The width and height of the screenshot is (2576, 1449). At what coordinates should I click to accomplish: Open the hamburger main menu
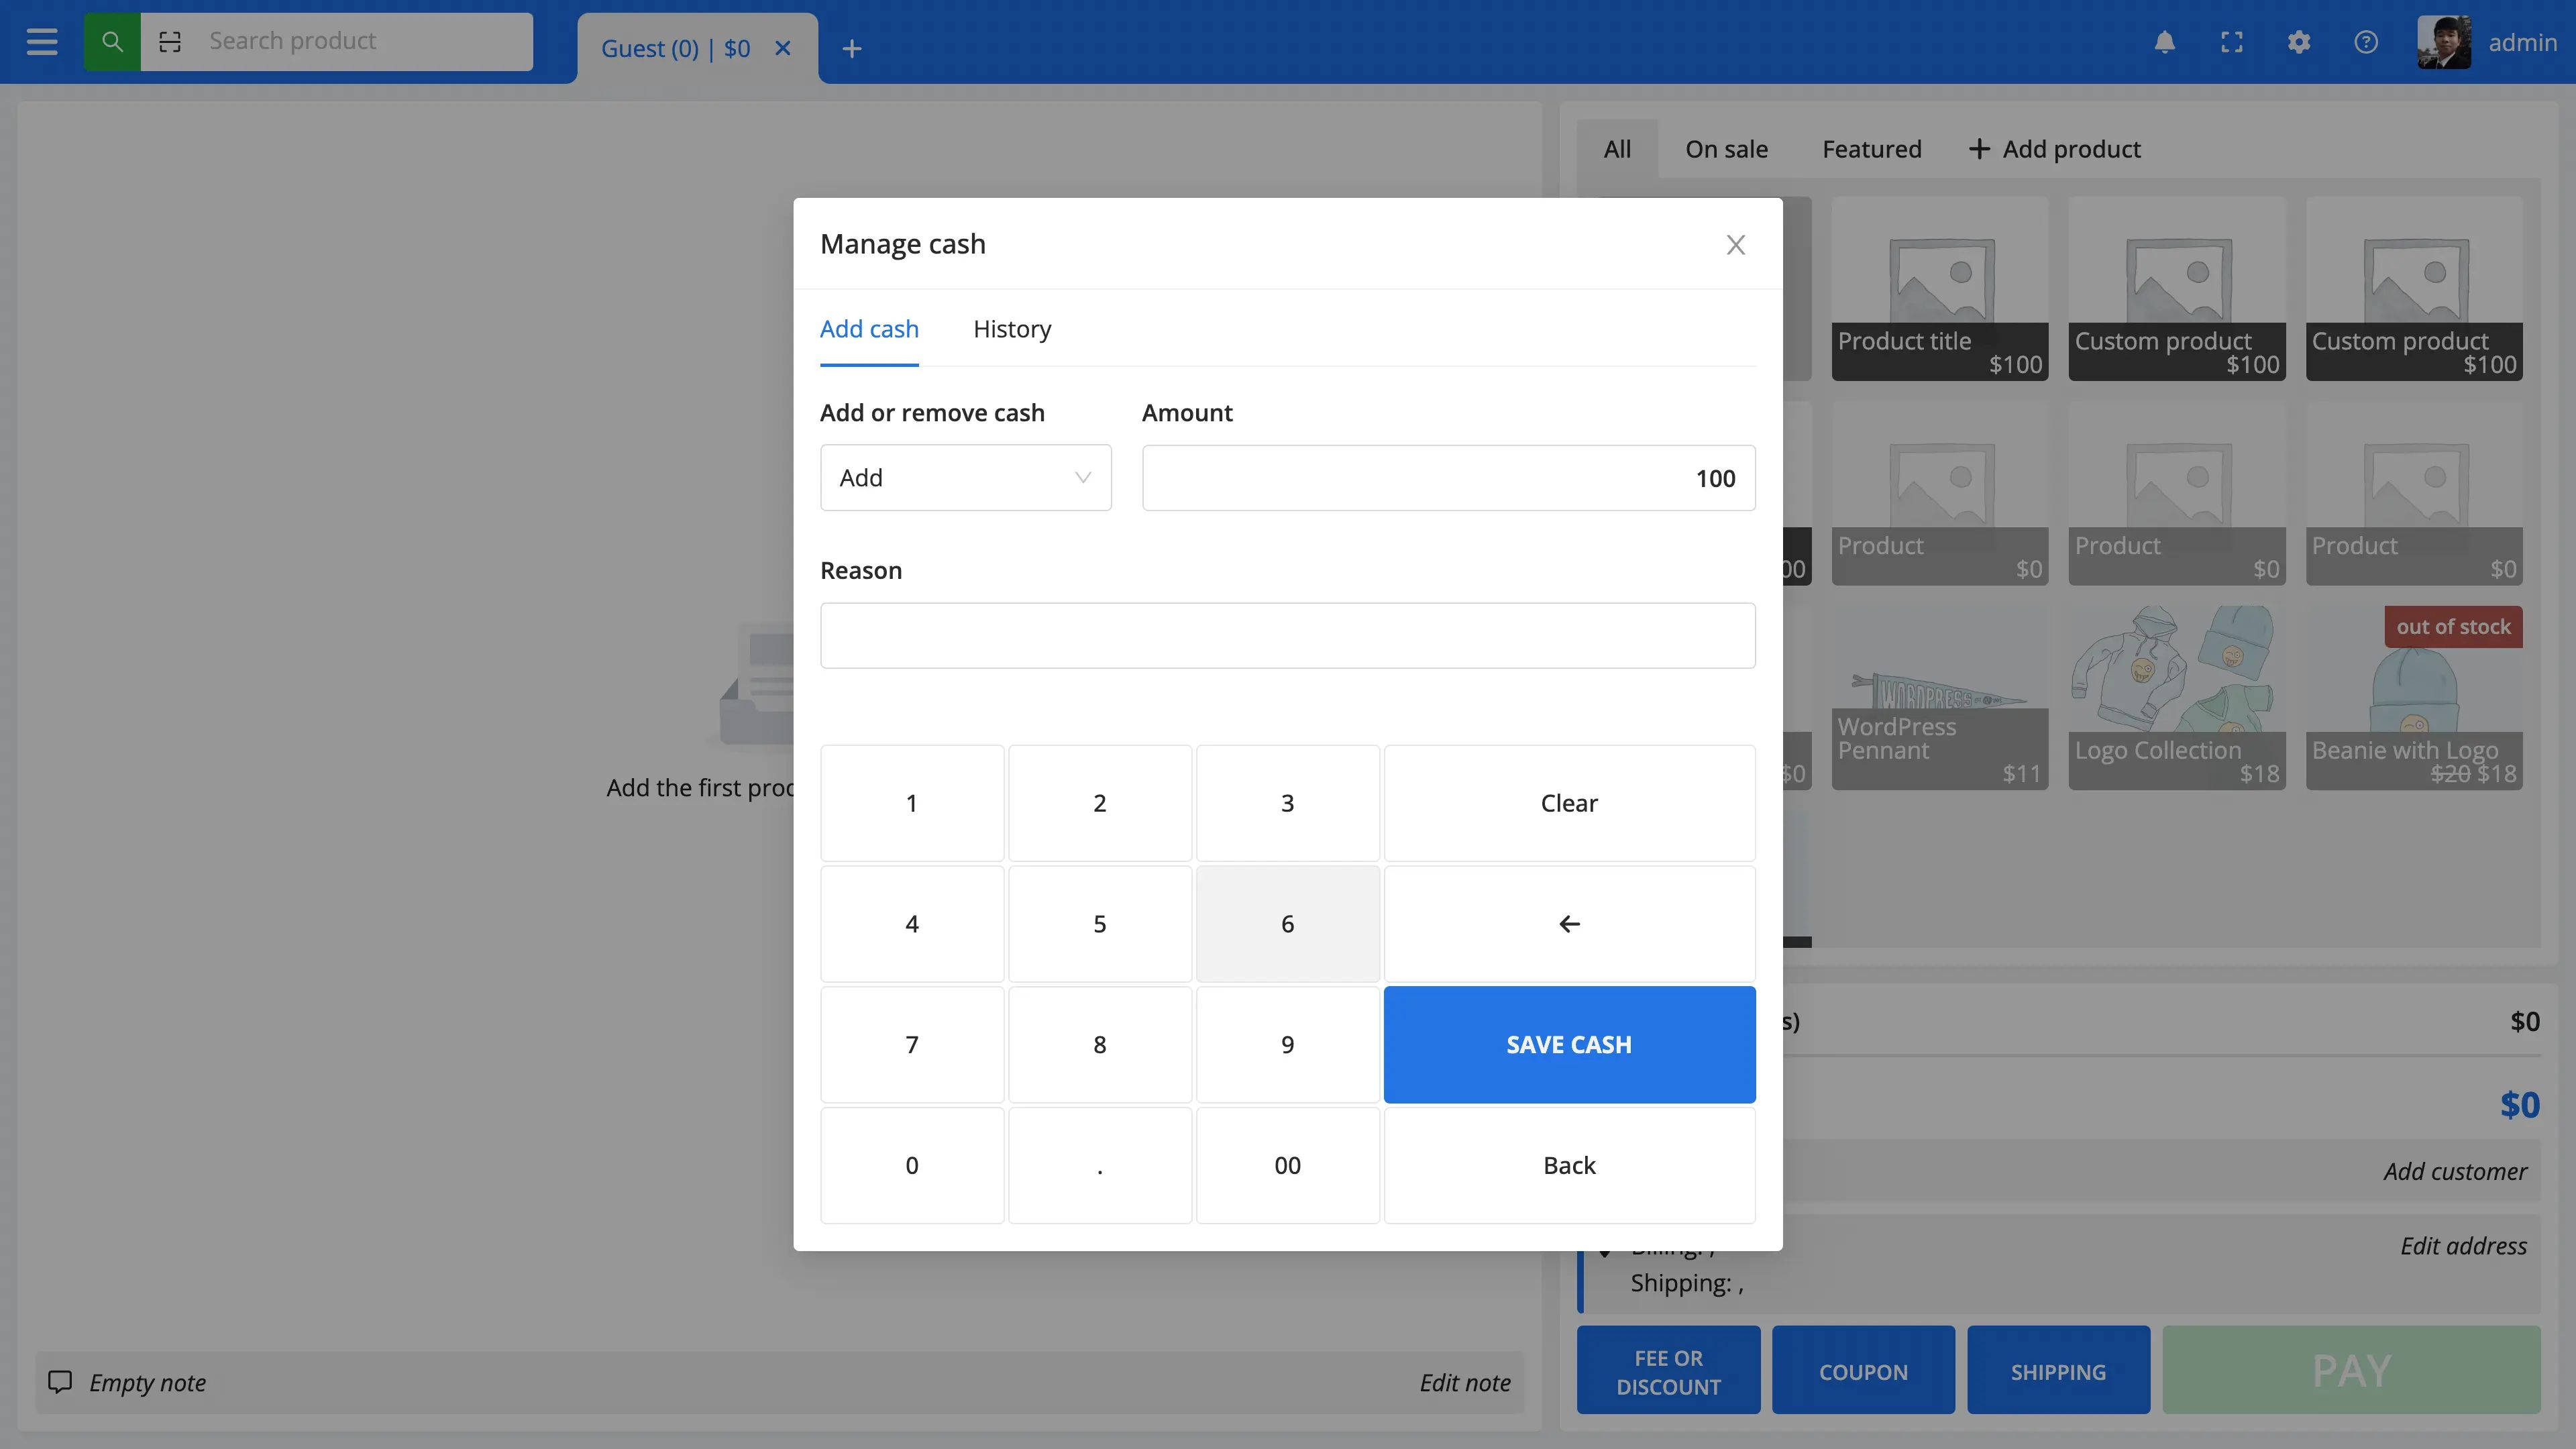point(41,42)
